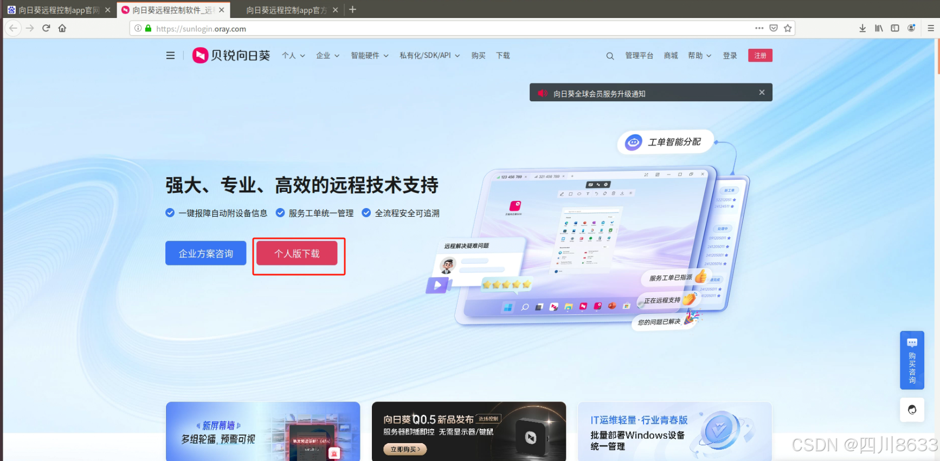Open the library bookshelf icon
The width and height of the screenshot is (940, 461).
click(x=879, y=28)
